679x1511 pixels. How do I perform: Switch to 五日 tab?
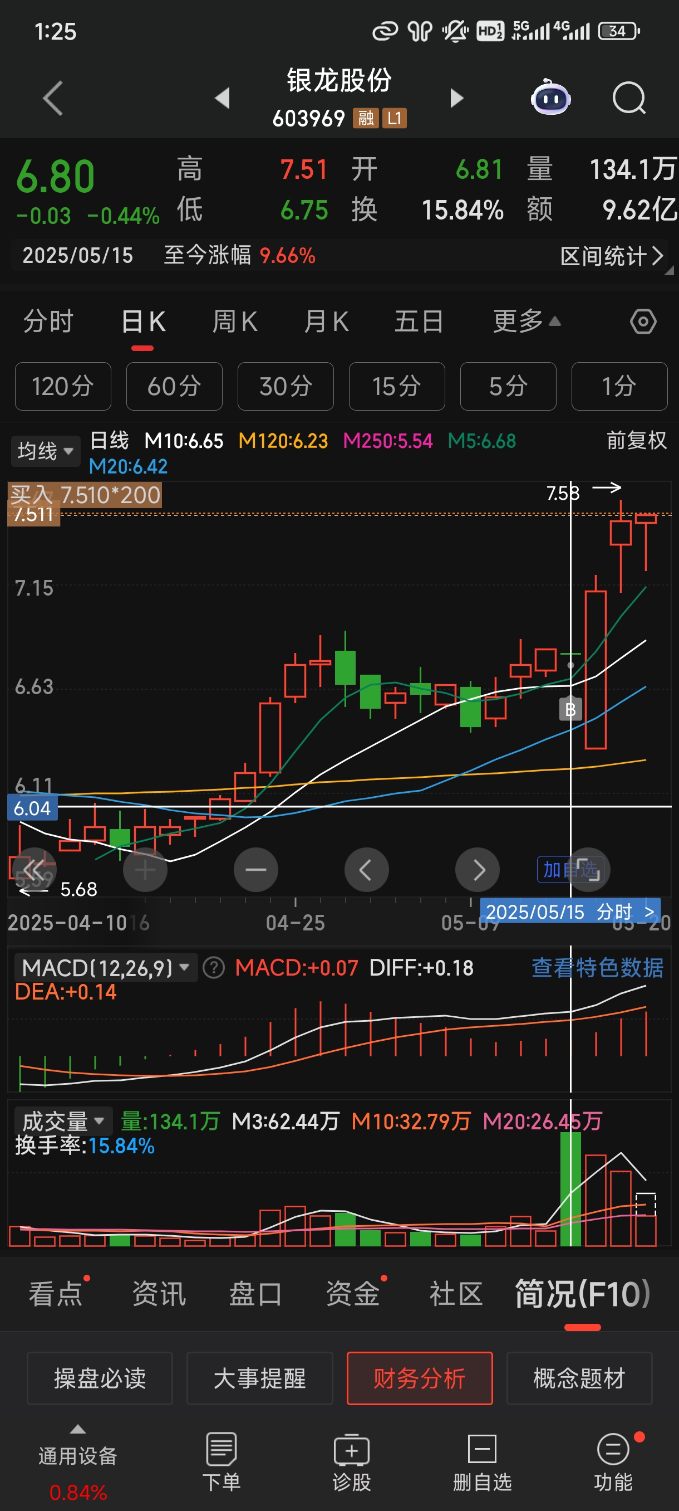[x=419, y=321]
